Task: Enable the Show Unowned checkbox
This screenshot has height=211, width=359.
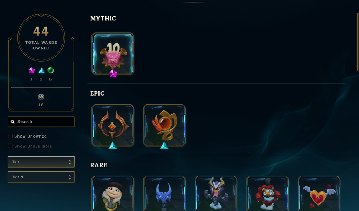Action: coord(10,136)
